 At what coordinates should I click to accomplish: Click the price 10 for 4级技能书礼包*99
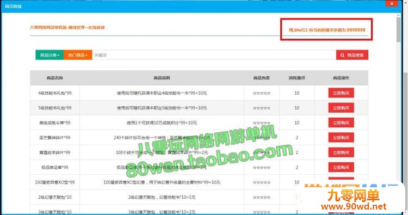(296, 93)
